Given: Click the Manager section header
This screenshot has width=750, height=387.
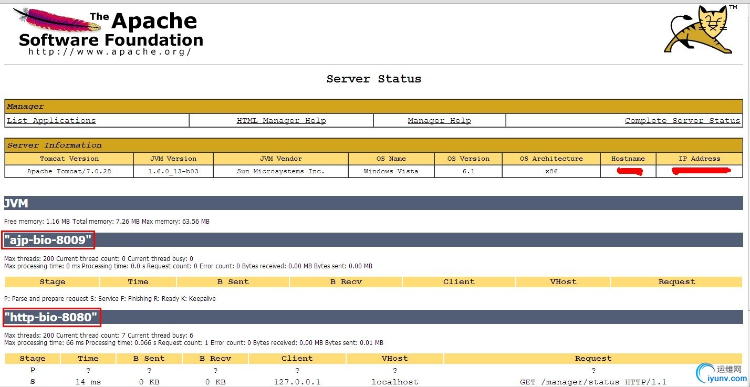Looking at the screenshot, I should click(373, 106).
